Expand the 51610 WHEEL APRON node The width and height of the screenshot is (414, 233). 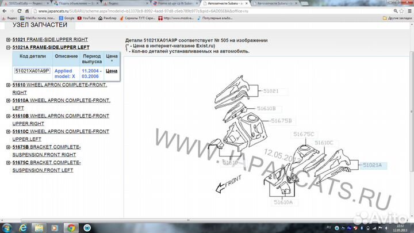point(8,85)
